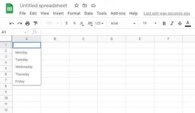Viewport: 195px width, 113px height.
Task: Open the Format menu
Action: tap(74, 13)
